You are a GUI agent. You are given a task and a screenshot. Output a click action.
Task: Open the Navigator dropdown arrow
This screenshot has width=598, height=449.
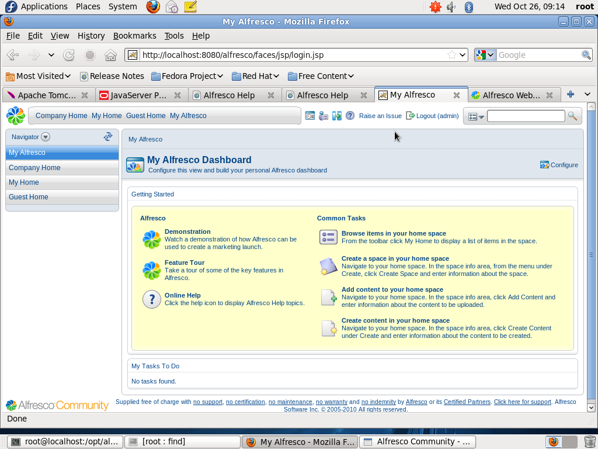pyautogui.click(x=46, y=137)
